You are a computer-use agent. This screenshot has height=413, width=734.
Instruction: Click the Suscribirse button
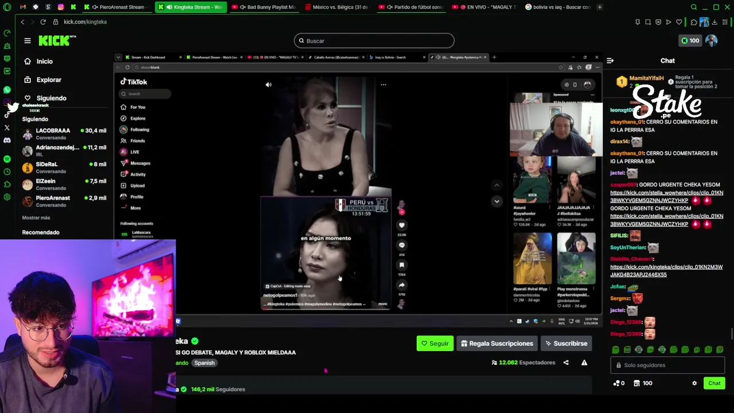566,344
